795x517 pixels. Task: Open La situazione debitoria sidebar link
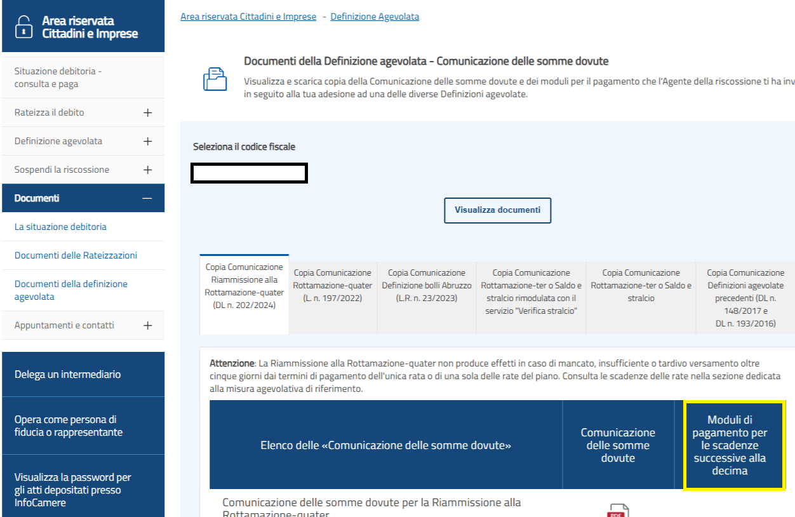(x=60, y=227)
